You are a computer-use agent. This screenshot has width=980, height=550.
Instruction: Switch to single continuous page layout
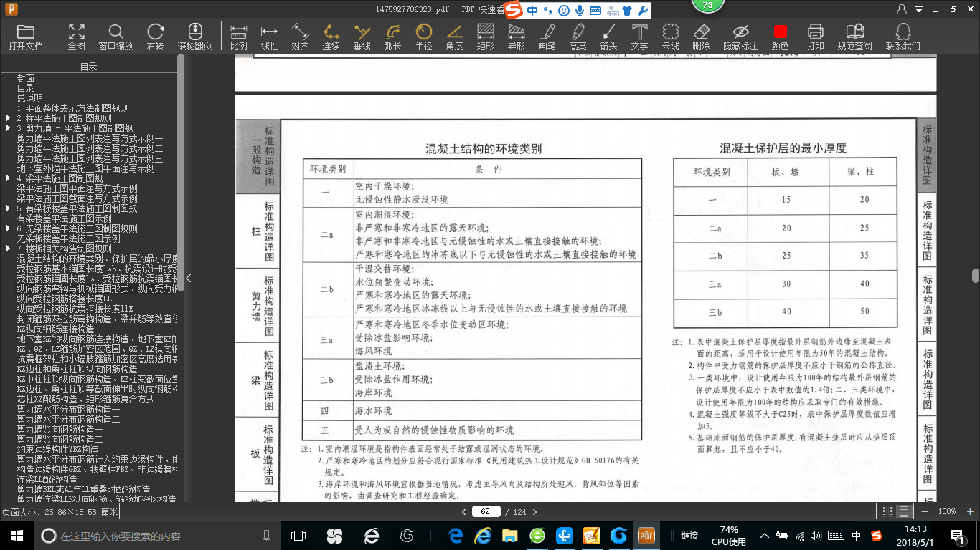904,511
